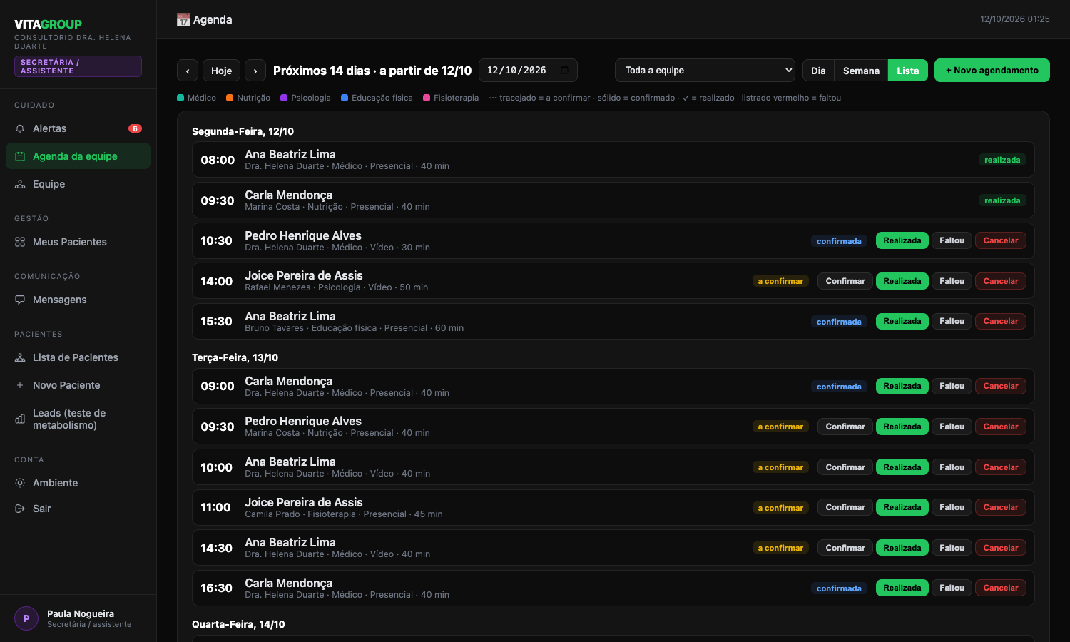1070x642 pixels.
Task: Mark Ana Beatriz Lima 15:30 as Faltou
Action: point(952,321)
